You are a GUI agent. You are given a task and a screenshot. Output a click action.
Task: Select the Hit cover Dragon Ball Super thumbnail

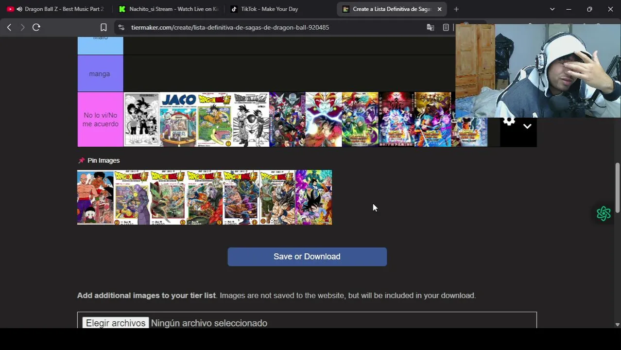132,197
